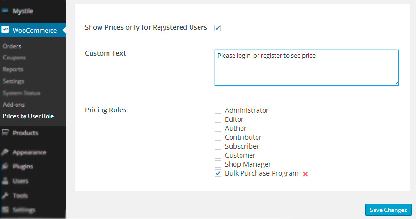Viewport: 416px width, 219px height.
Task: Tick the Shop Manager role checkbox
Action: click(218, 164)
